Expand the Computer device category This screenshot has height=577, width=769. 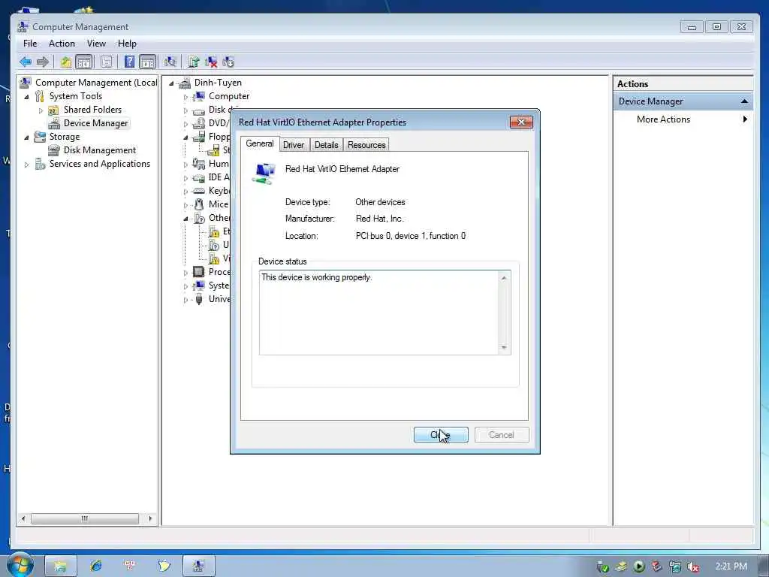[x=185, y=97]
